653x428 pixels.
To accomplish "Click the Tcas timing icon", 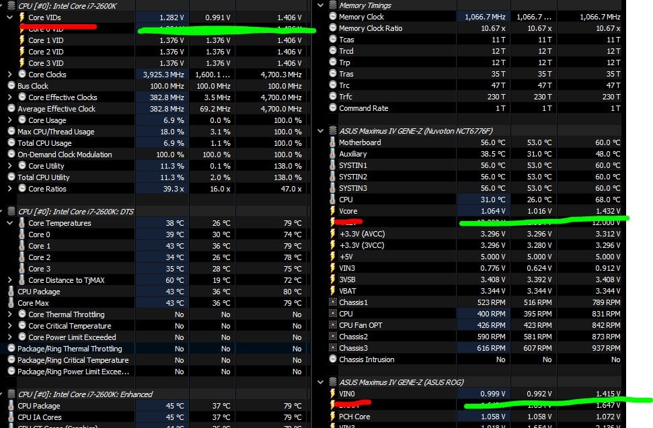I will click(x=333, y=40).
